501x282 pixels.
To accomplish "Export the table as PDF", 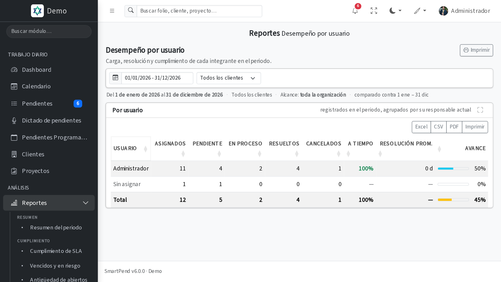I will point(454,127).
